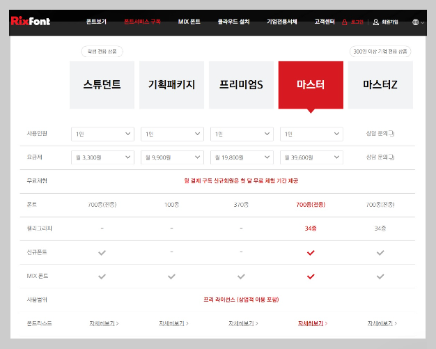Click the 로그인 link

[357, 22]
